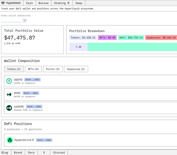This screenshot has width=177, height=155.
Task: Click the HYPE token icon
Action: [x=9, y=95]
